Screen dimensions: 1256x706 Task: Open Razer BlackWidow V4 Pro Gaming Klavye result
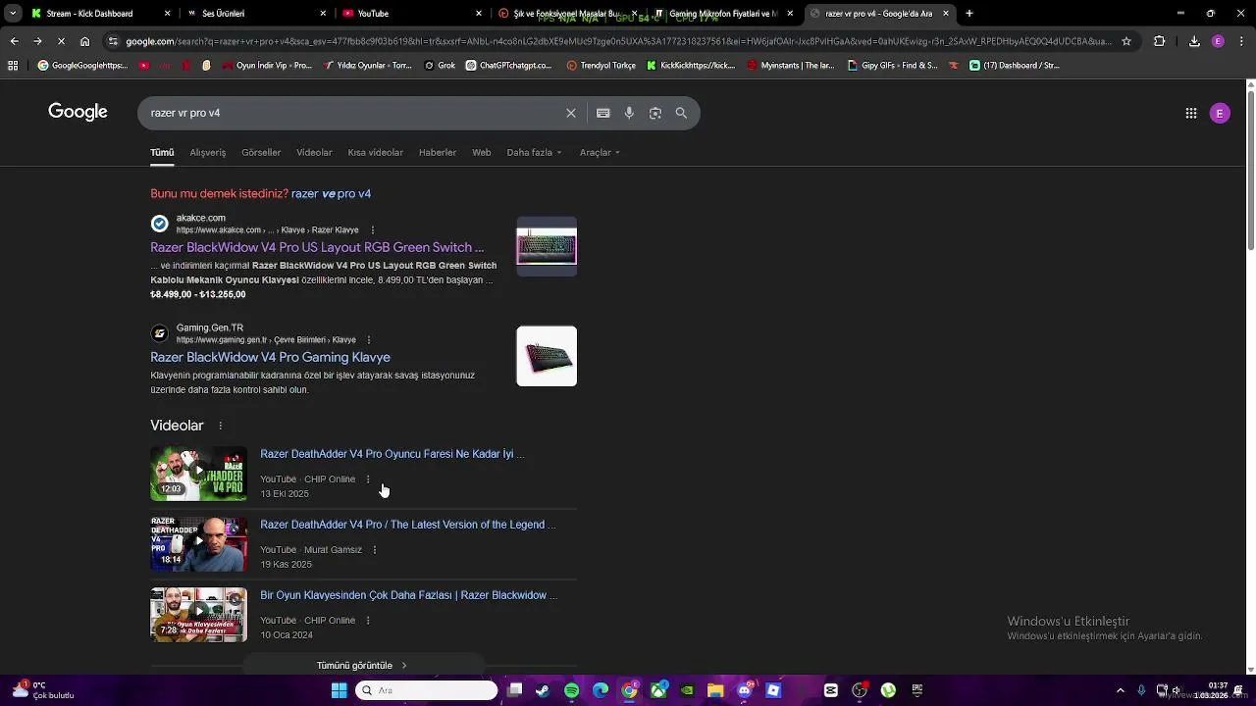pos(270,357)
